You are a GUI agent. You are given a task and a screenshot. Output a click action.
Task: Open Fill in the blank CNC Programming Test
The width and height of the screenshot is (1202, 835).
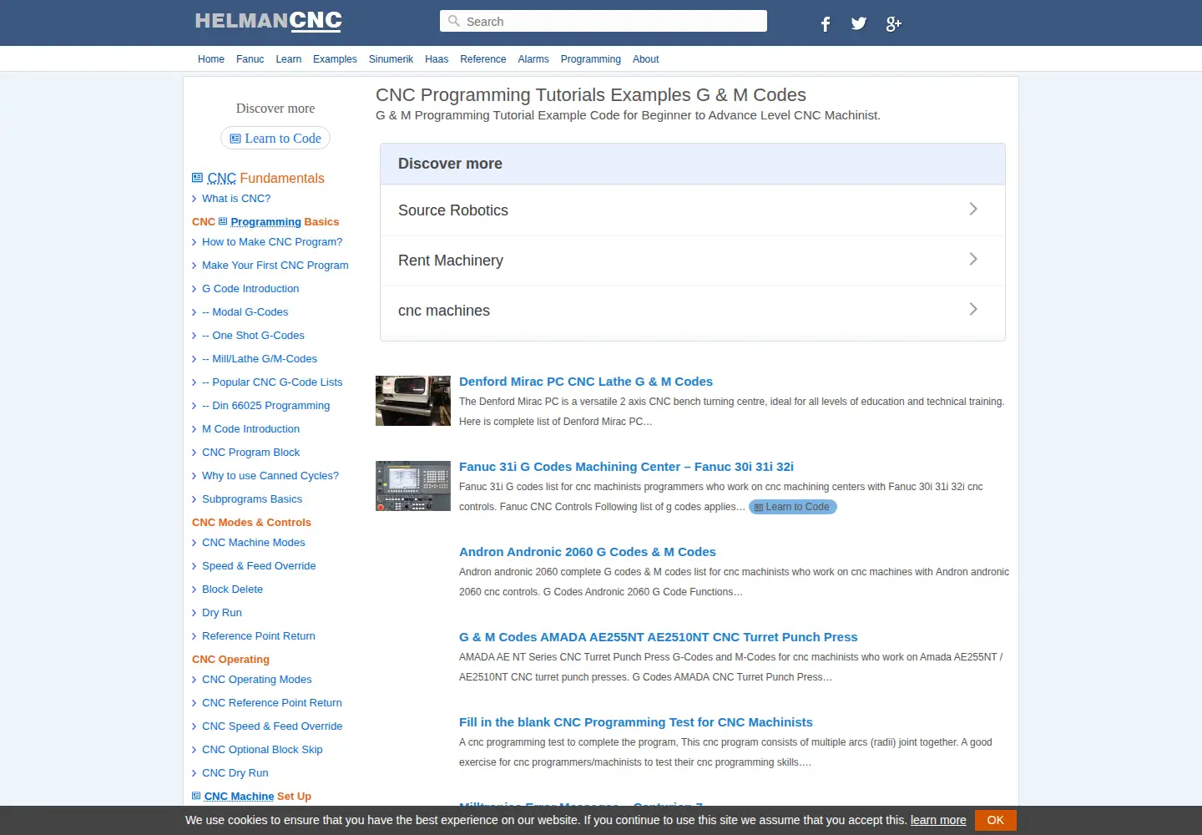point(636,722)
